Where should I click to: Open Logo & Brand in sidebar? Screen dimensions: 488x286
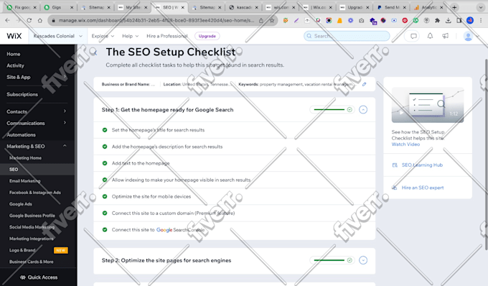(x=22, y=250)
